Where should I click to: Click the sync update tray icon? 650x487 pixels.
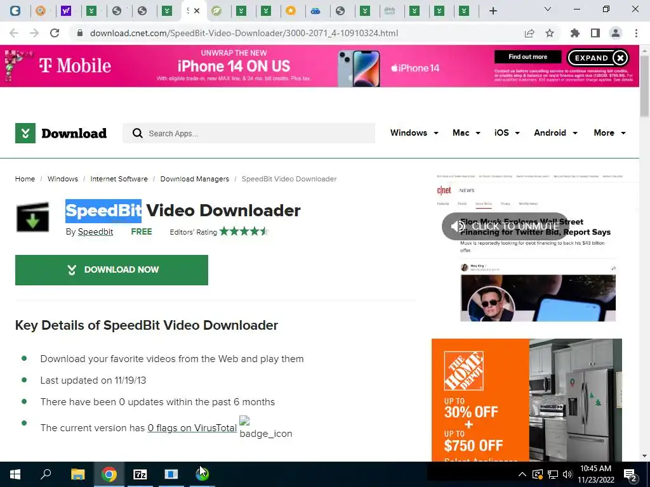(x=538, y=474)
